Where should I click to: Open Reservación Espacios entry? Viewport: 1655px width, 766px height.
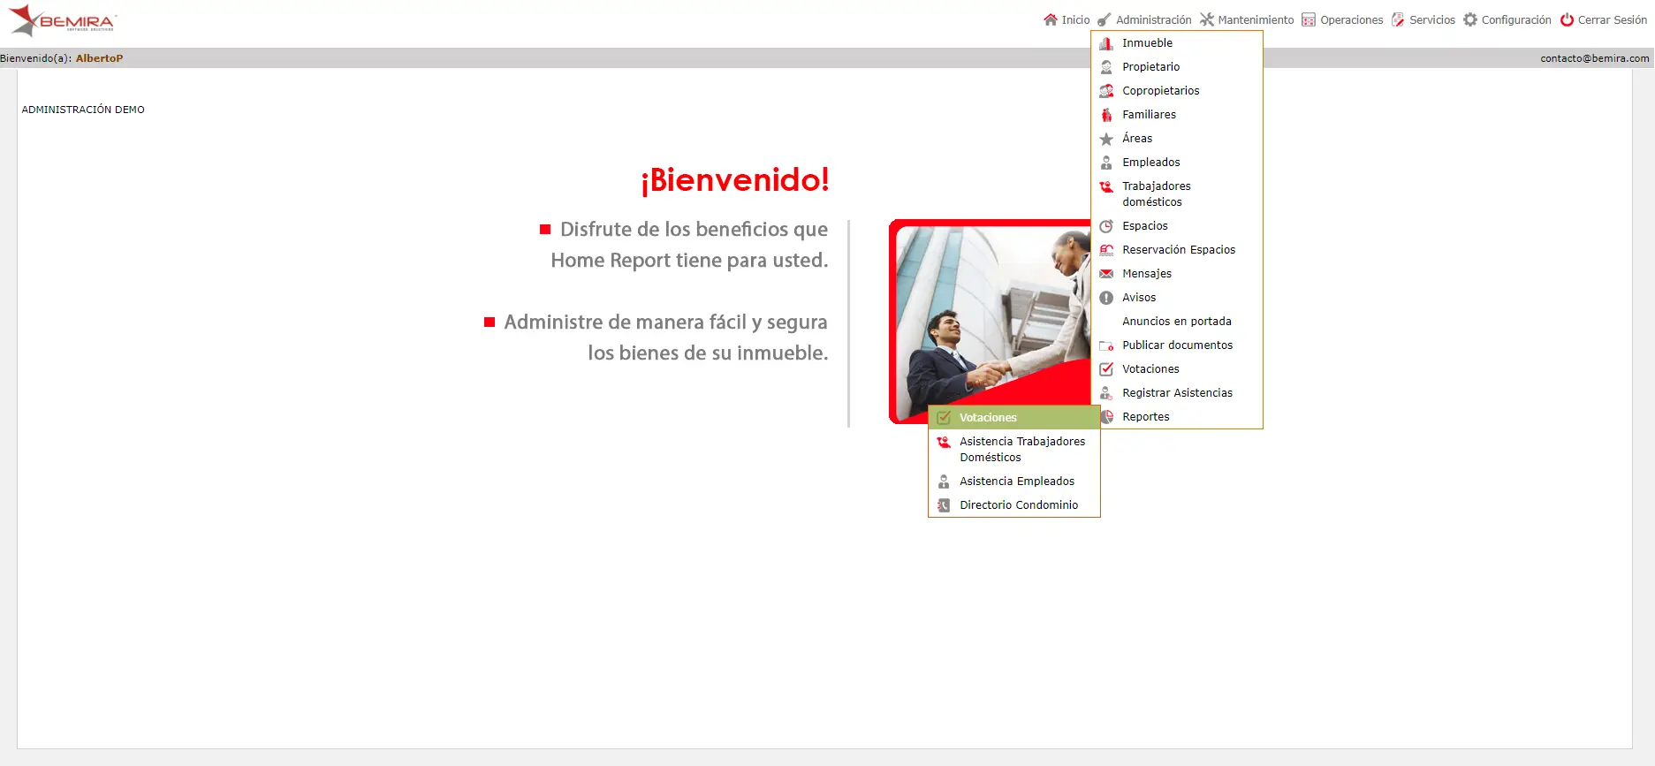[x=1177, y=250]
